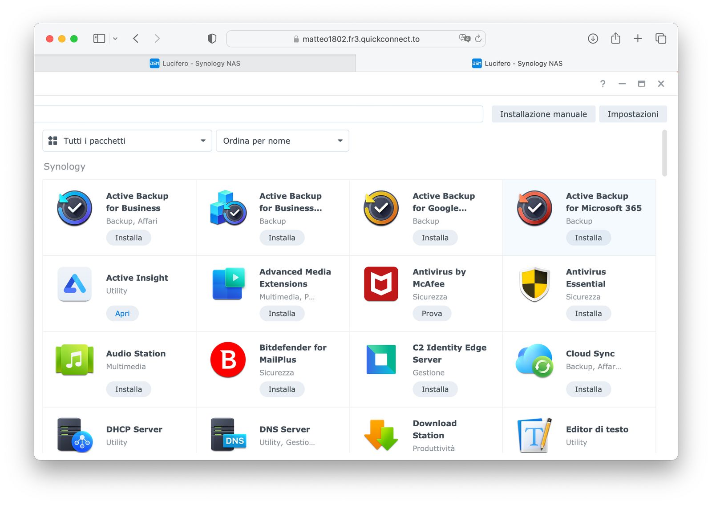
Task: Click the Active Backup for Business package icon
Action: click(x=74, y=208)
